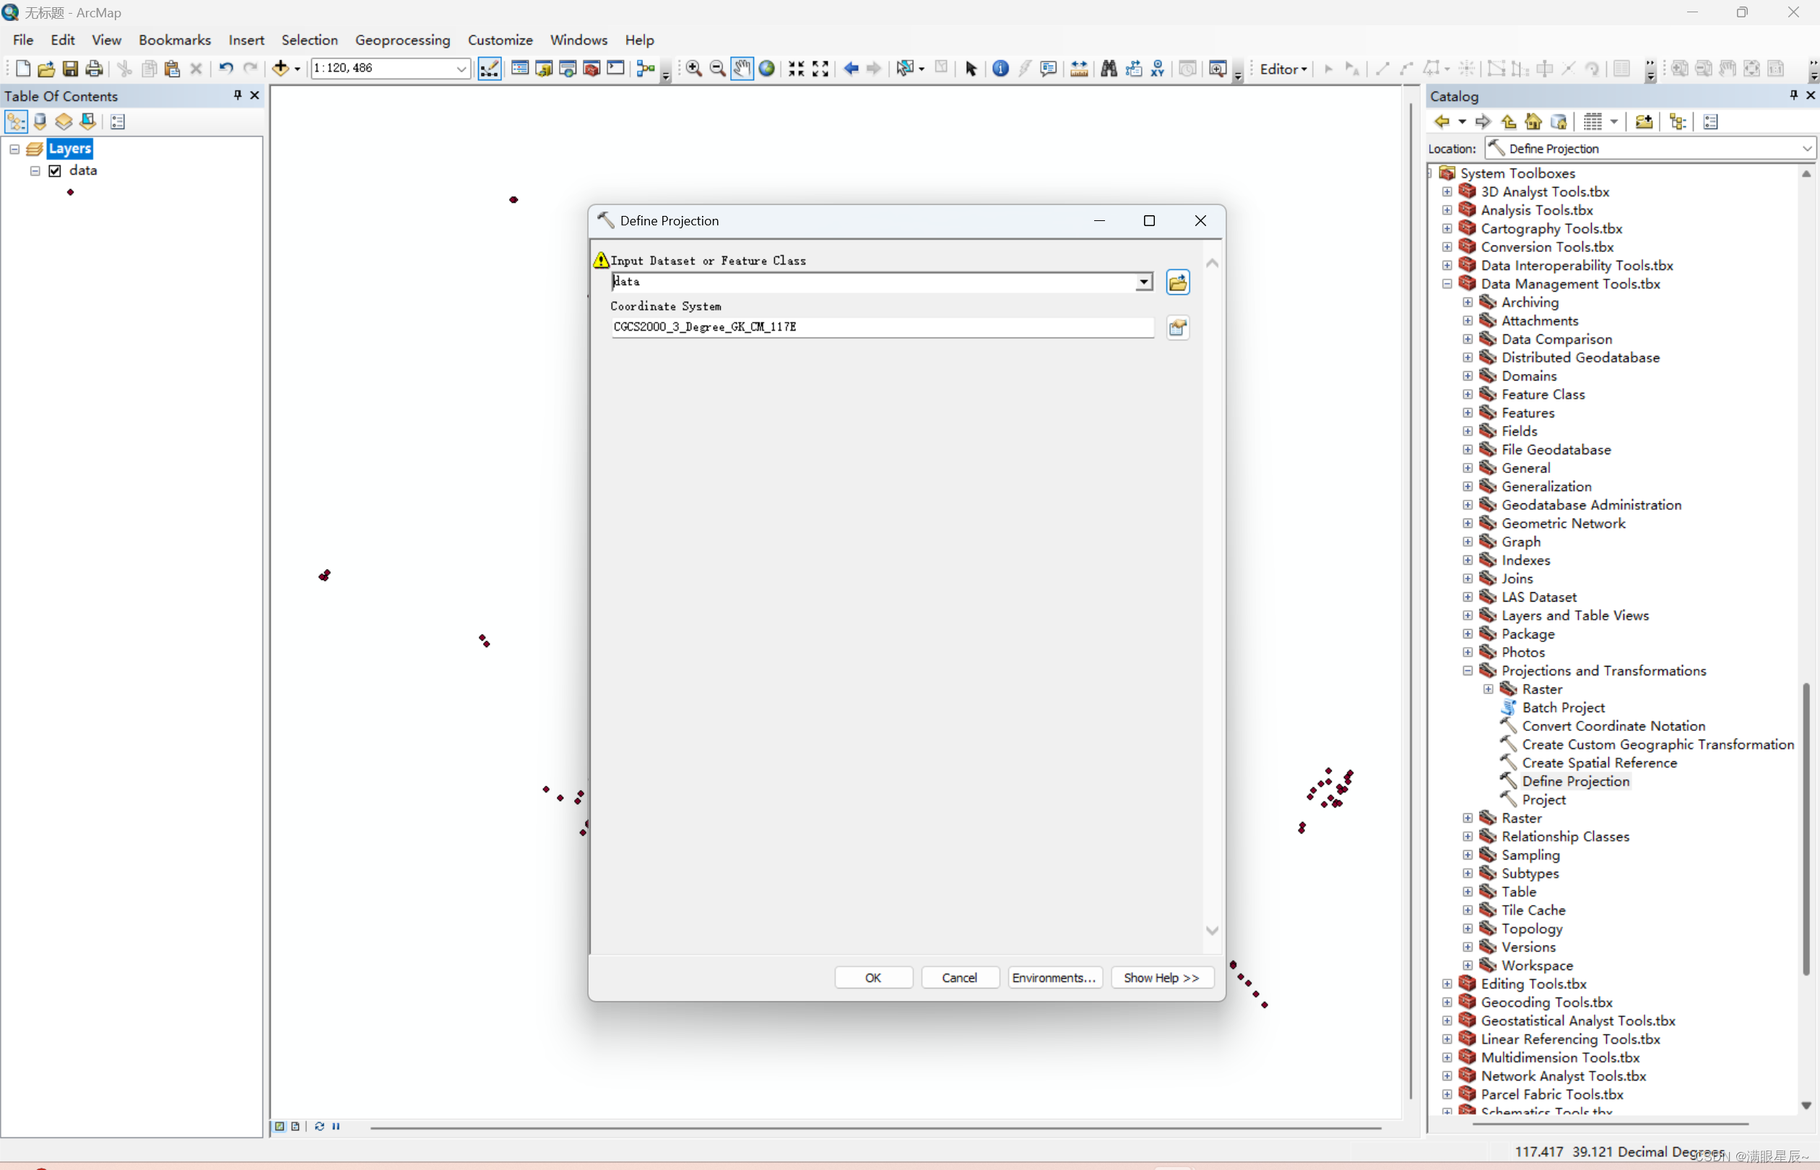Browse for the input dataset folder icon
This screenshot has width=1820, height=1170.
click(1177, 282)
